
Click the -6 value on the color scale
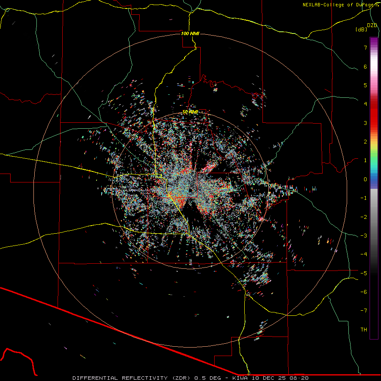tap(364, 292)
